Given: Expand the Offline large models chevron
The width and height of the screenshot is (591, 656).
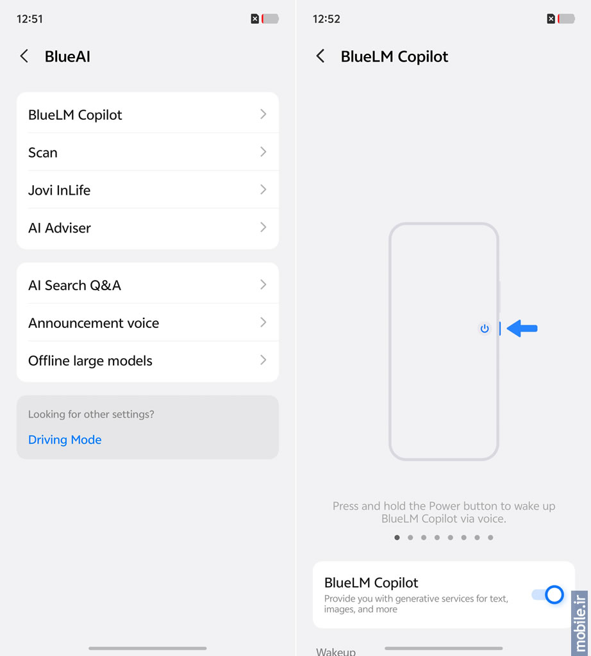Looking at the screenshot, I should pyautogui.click(x=263, y=360).
